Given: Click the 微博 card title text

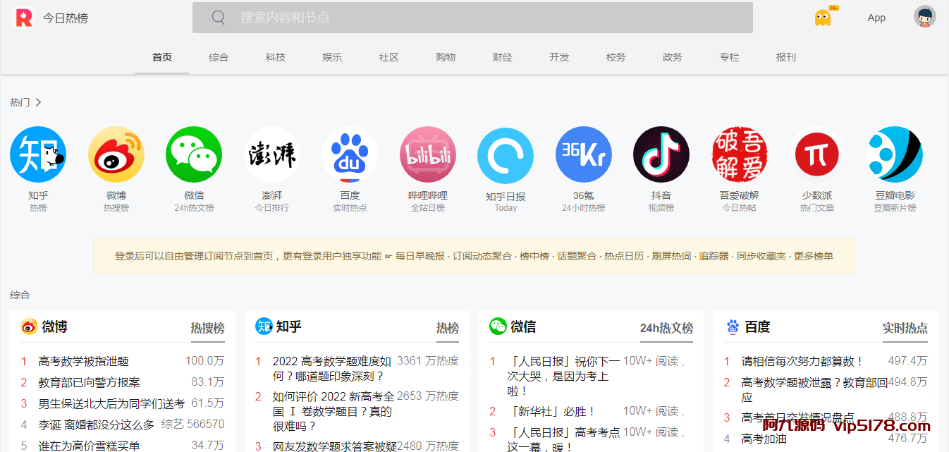Looking at the screenshot, I should point(54,326).
